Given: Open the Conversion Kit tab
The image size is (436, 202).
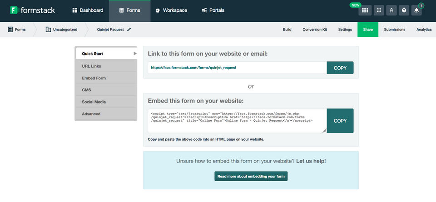Looking at the screenshot, I should (315, 30).
